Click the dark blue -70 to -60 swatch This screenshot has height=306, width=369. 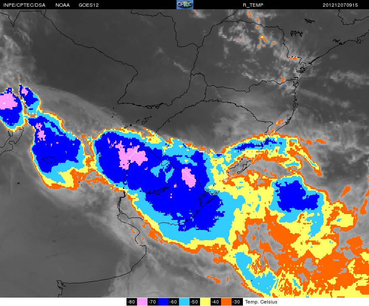(163, 302)
